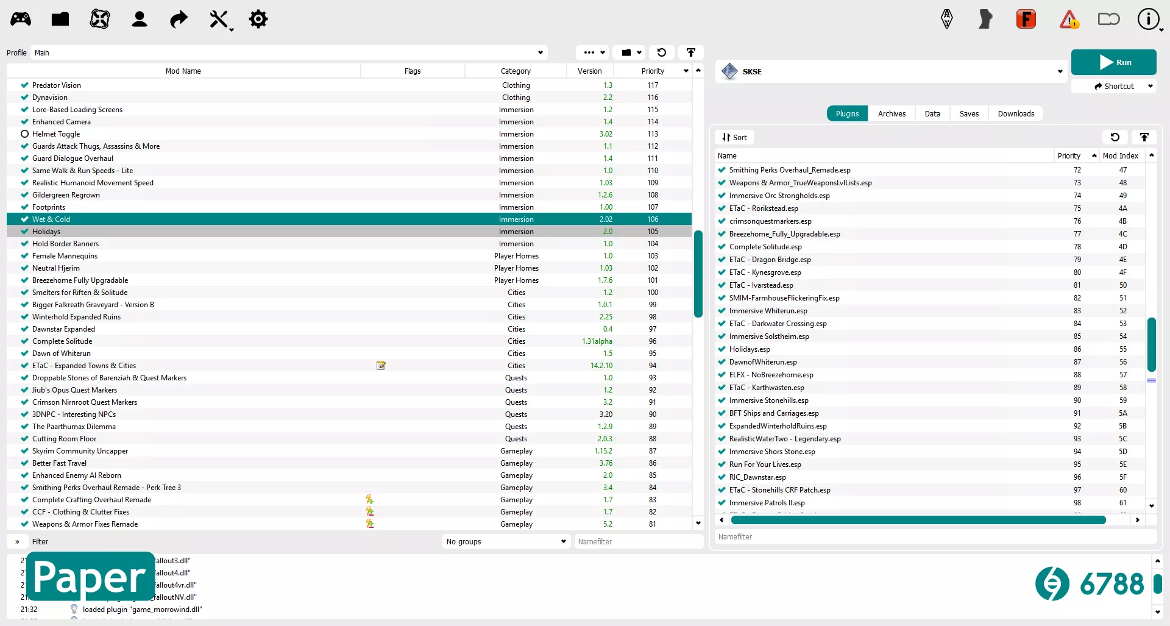Open the instance manager gamepad icon

click(21, 19)
